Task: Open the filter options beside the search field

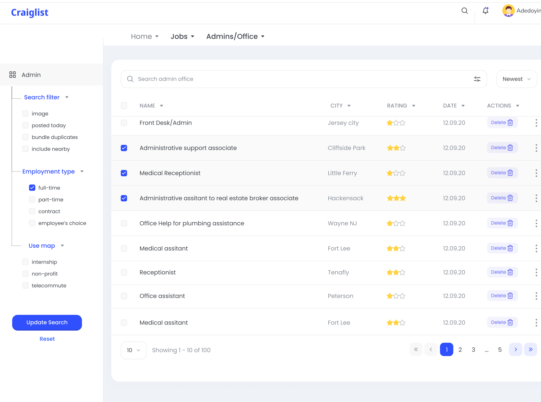Action: 477,79
